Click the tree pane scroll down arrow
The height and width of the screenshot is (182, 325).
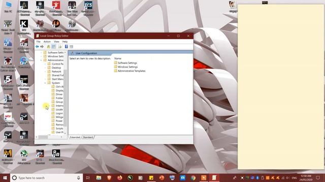[66, 133]
